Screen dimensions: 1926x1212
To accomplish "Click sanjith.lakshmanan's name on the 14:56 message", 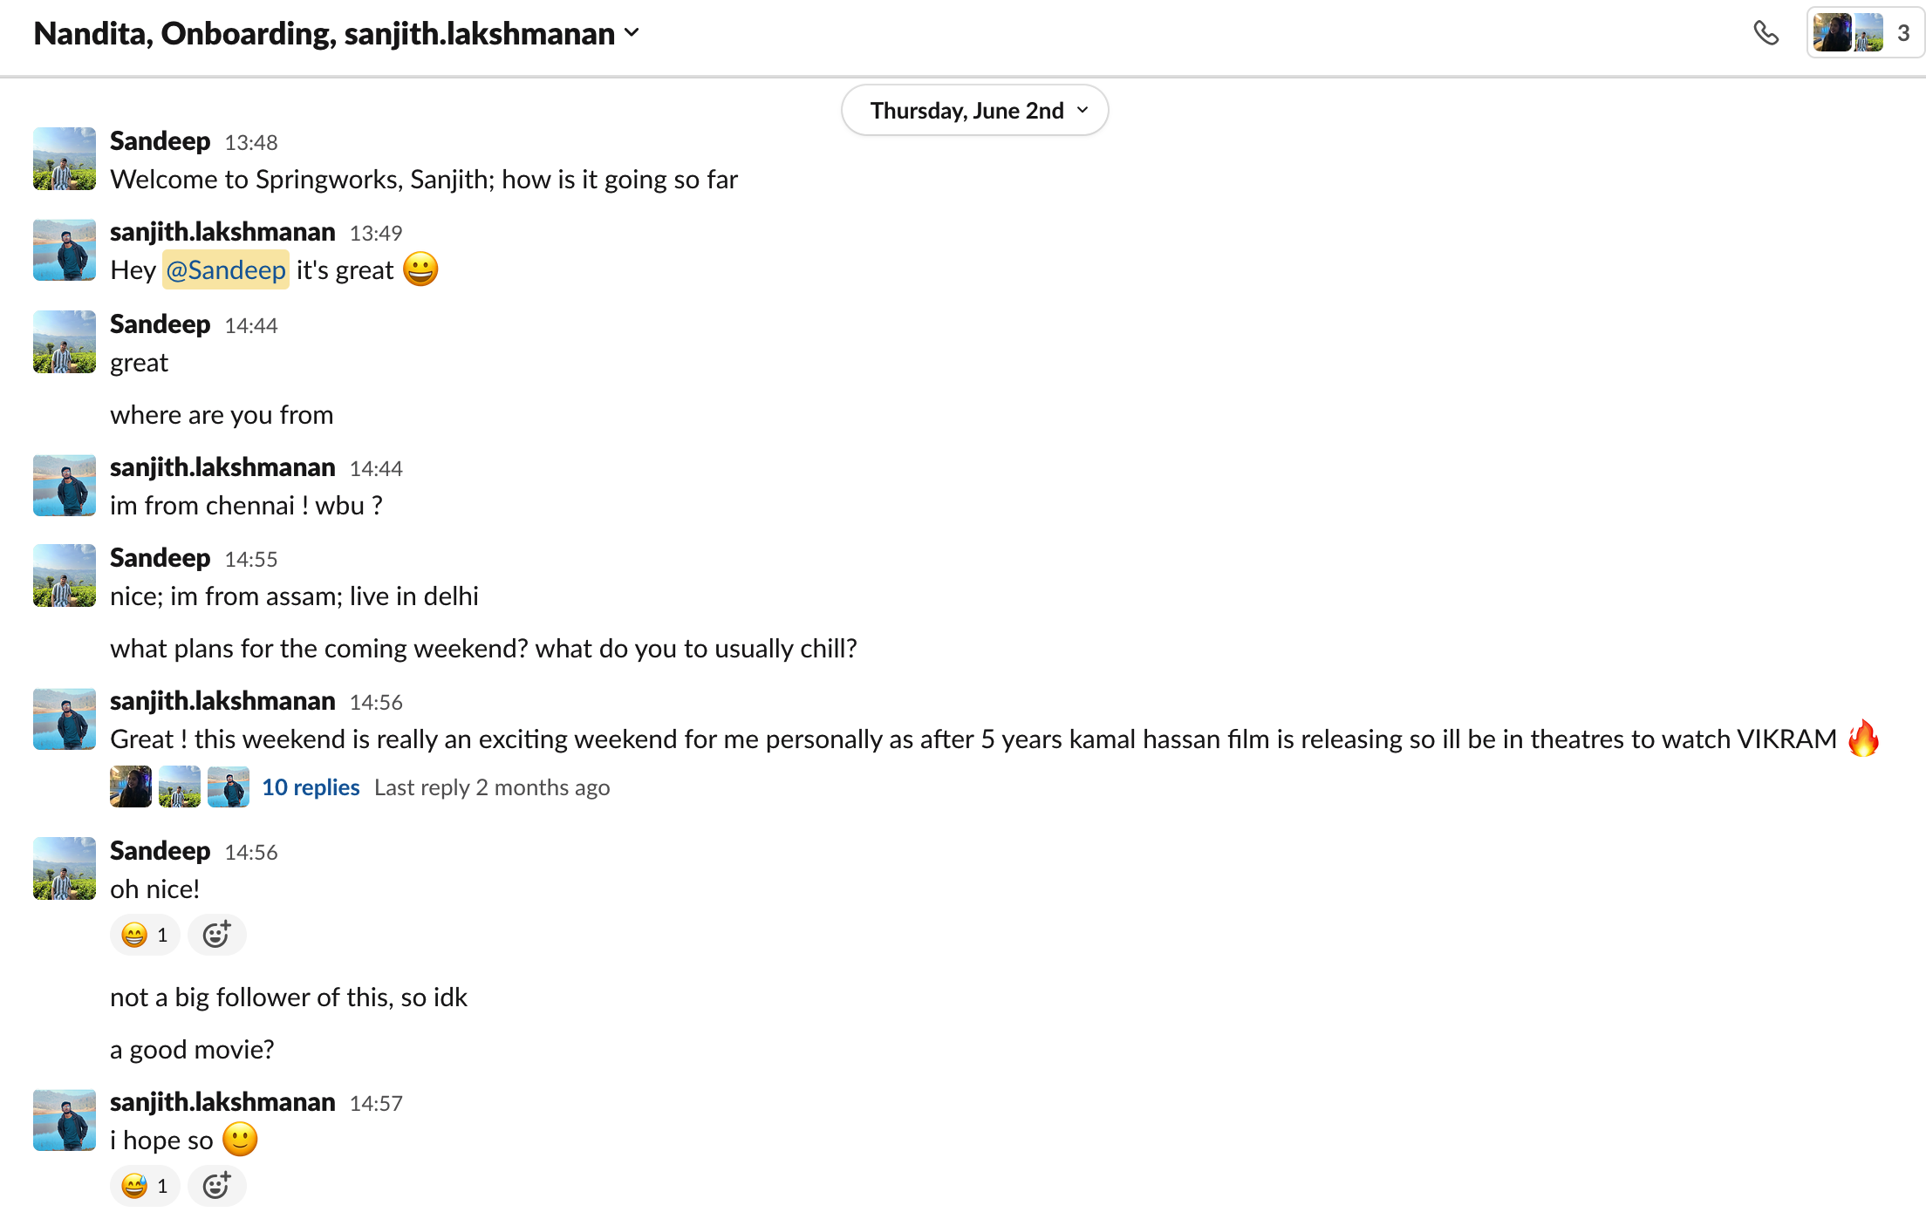I will (x=222, y=700).
